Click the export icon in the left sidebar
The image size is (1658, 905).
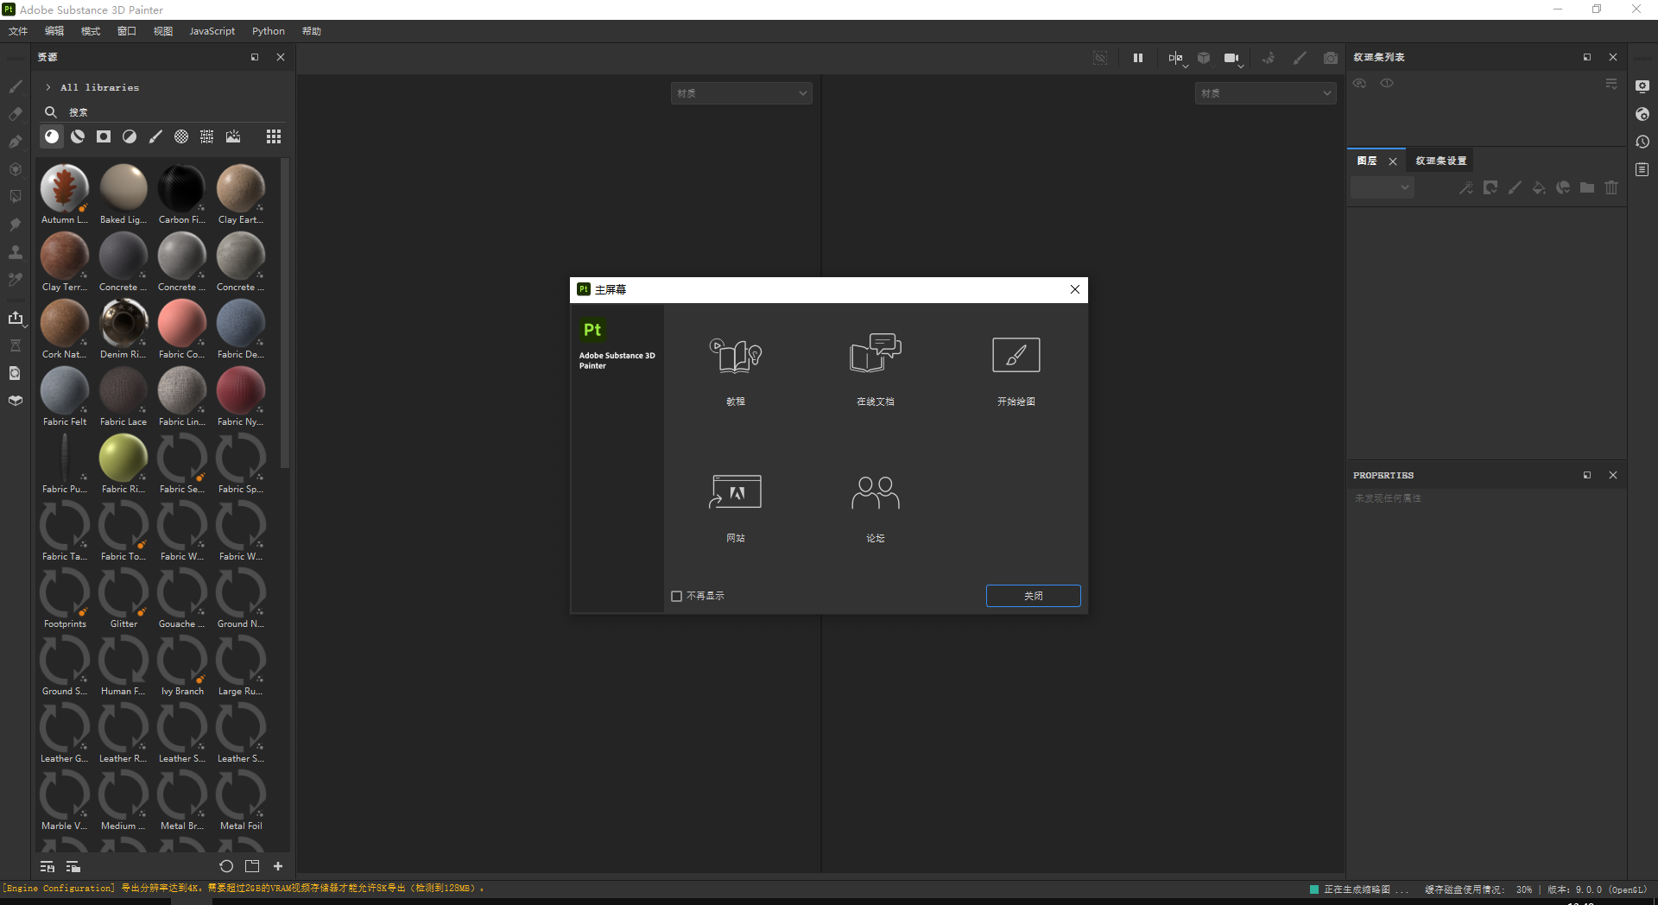(x=16, y=318)
